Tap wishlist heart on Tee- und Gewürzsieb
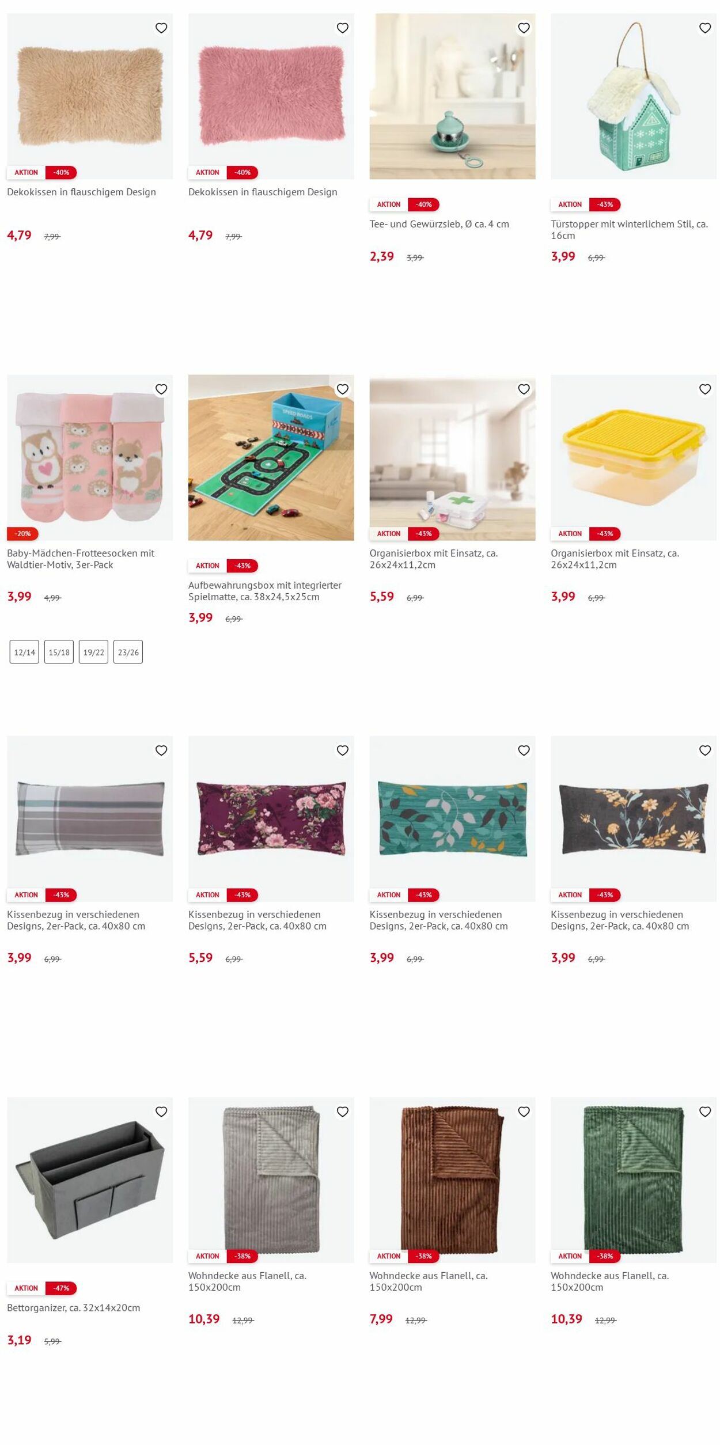The width and height of the screenshot is (720, 1445). click(x=524, y=28)
